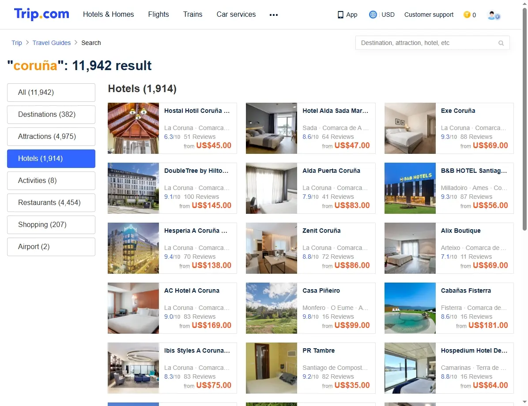The height and width of the screenshot is (406, 528).
Task: Open Trains menu
Action: (192, 15)
